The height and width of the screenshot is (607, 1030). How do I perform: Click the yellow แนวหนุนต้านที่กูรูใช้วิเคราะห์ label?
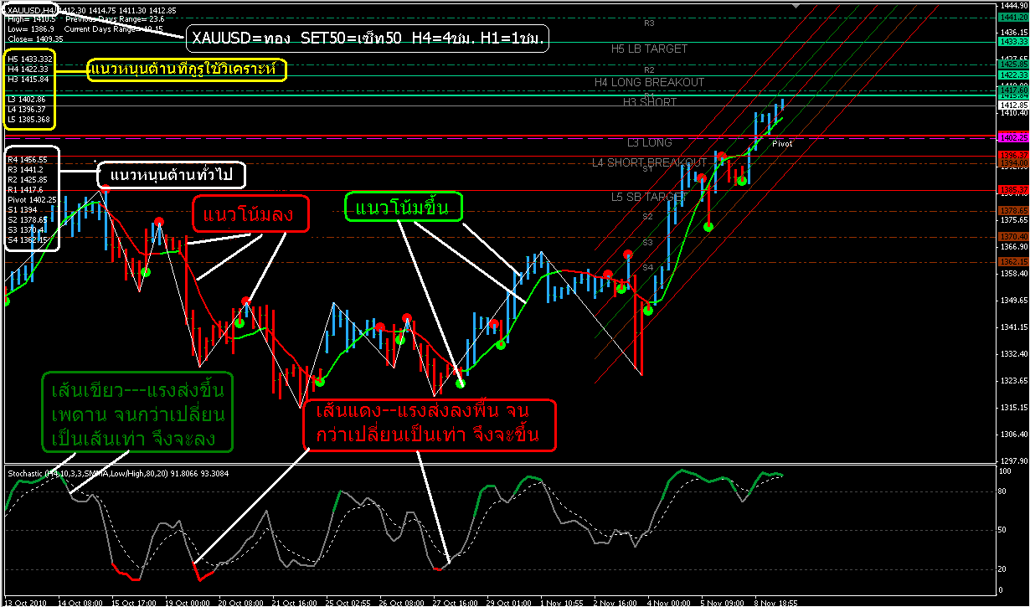(187, 69)
